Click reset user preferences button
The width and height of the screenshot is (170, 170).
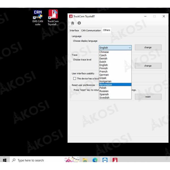pyautogui.click(x=148, y=97)
